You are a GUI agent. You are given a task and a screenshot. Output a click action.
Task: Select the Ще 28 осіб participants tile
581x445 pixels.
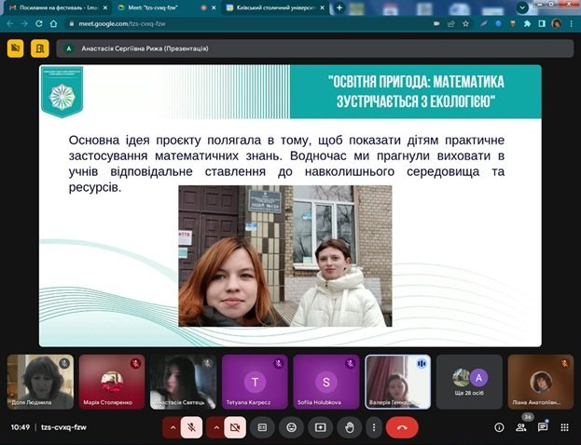pos(469,382)
